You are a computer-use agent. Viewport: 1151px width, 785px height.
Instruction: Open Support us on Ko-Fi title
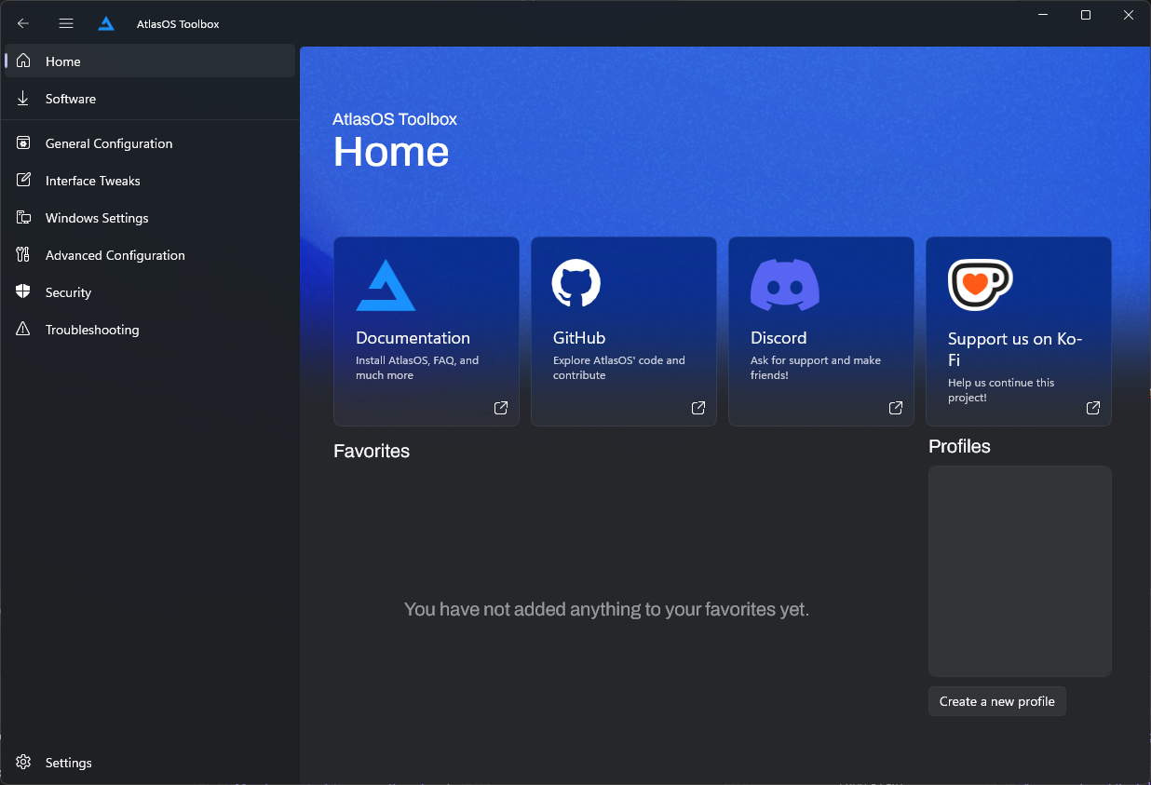[x=1015, y=349]
